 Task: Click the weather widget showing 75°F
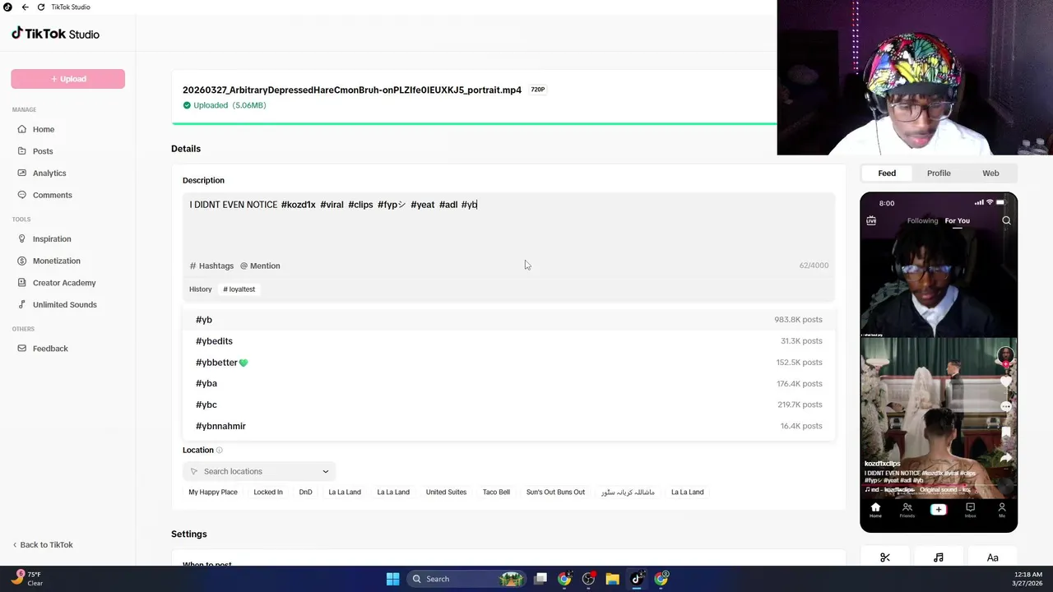point(26,579)
